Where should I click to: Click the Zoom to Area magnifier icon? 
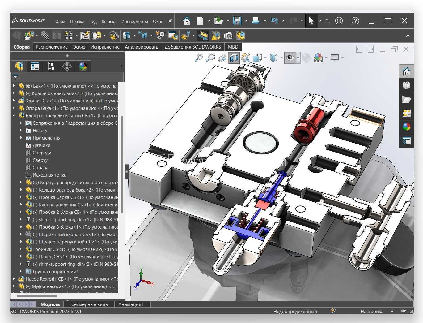[x=210, y=58]
